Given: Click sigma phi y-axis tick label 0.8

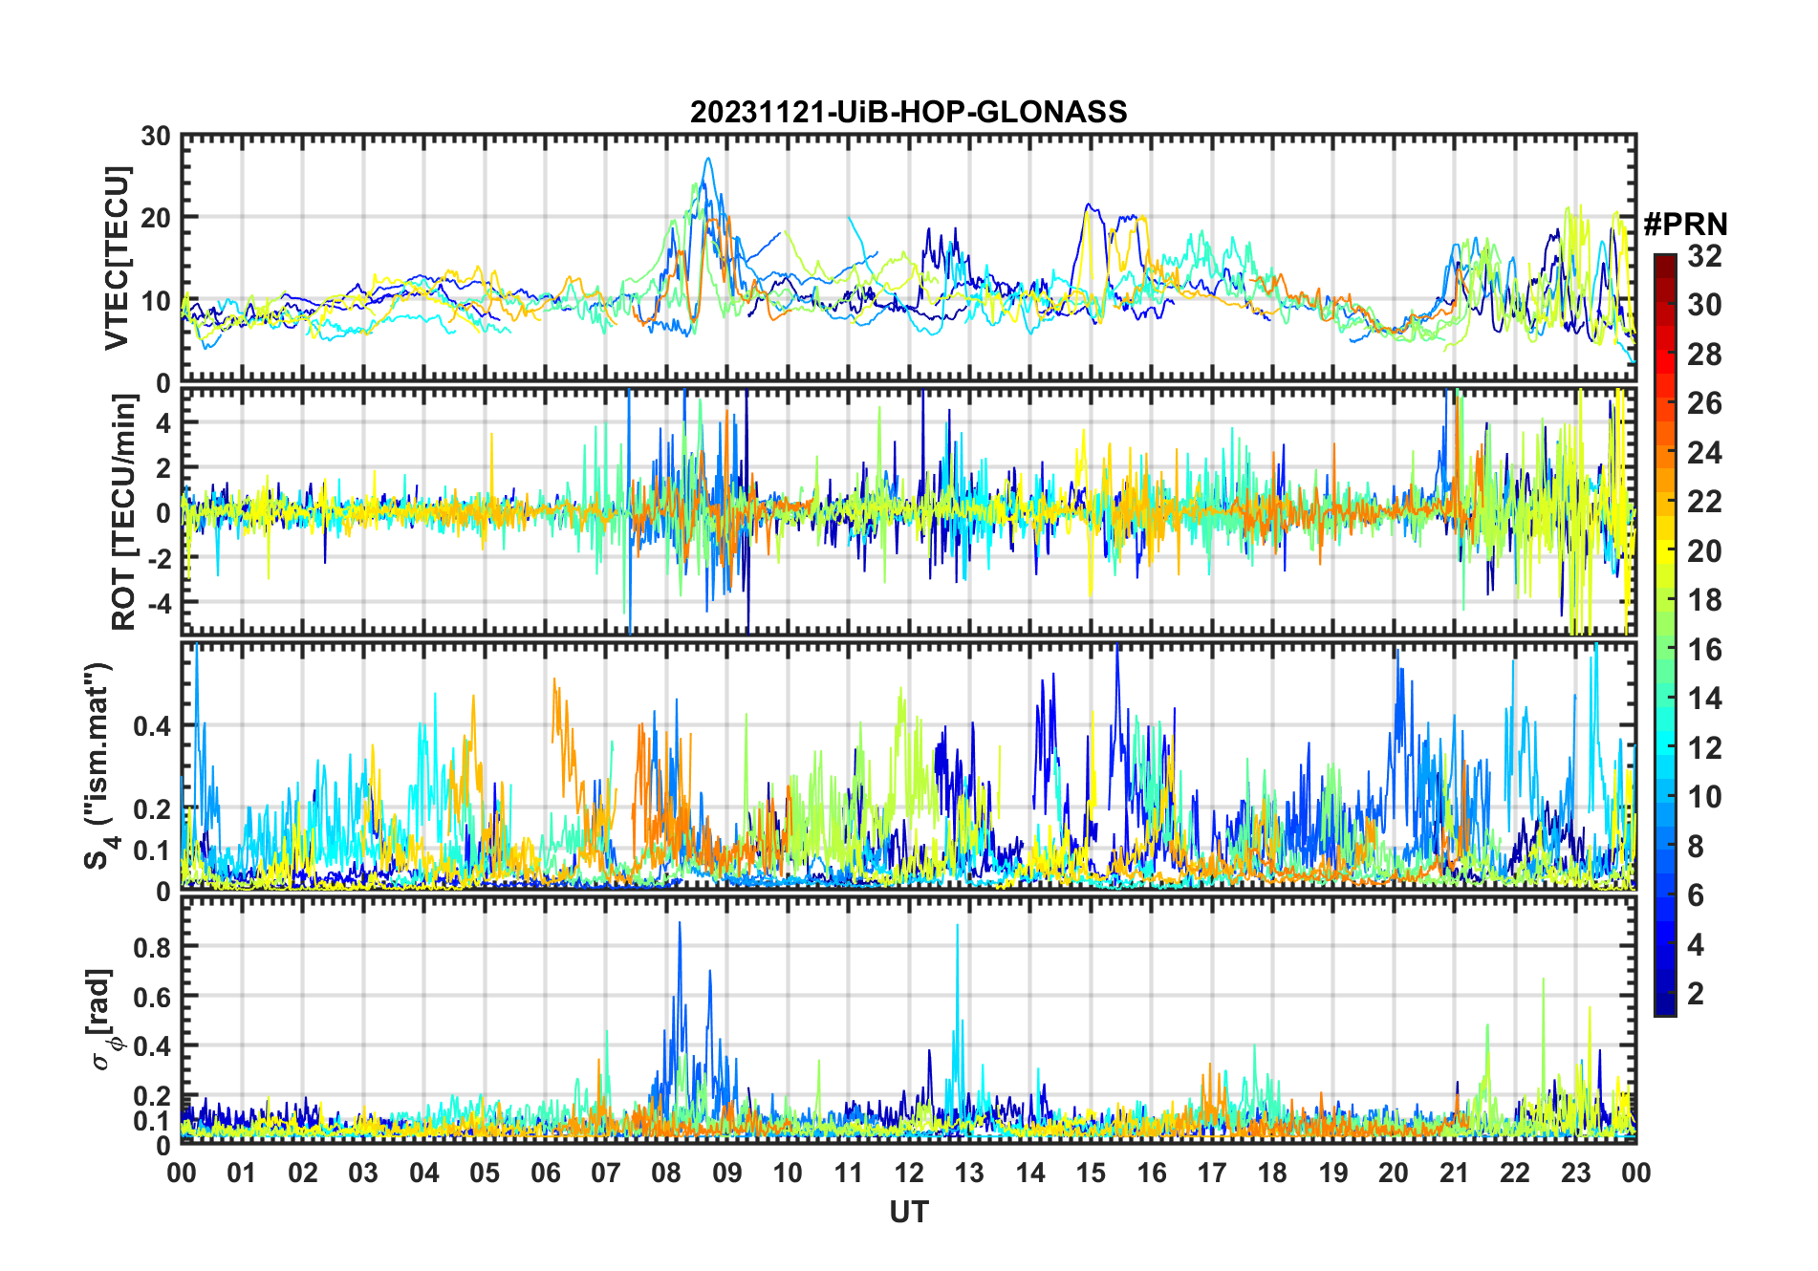Looking at the screenshot, I should (151, 947).
